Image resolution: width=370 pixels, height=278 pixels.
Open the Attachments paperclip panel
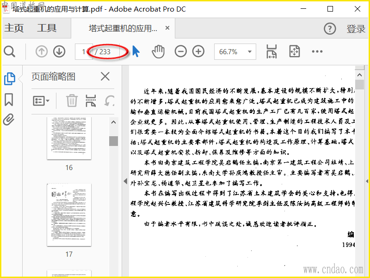pyautogui.click(x=9, y=120)
